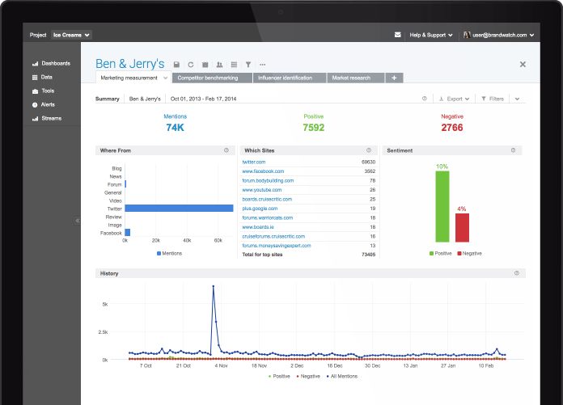Open the Help & Support menu
Screen dimensions: 563x405
click(431, 35)
